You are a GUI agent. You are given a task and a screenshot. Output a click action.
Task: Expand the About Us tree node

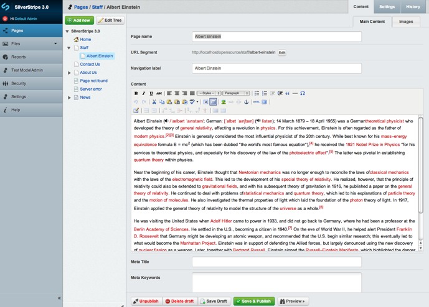(70, 73)
